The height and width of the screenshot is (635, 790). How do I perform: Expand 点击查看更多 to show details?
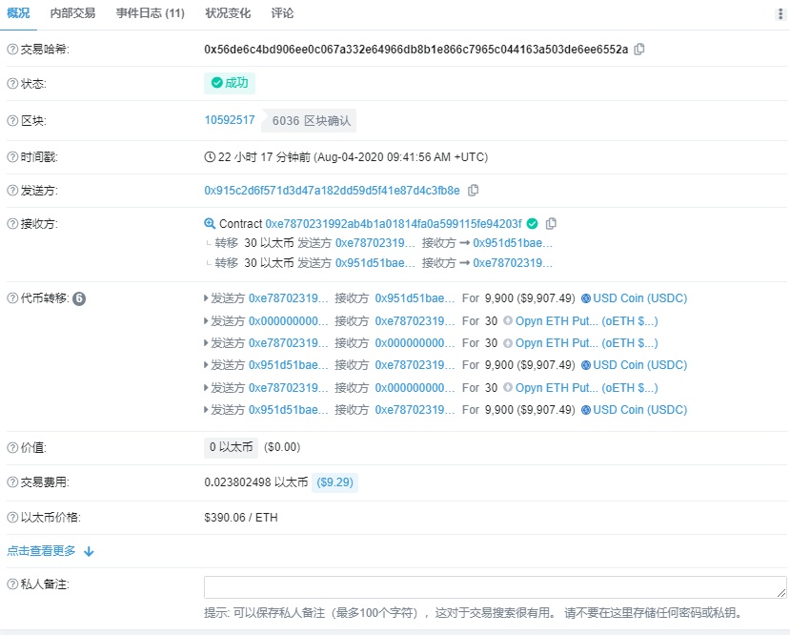51,551
